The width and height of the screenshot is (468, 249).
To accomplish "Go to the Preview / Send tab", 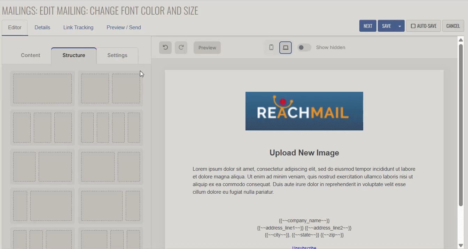I will coord(124,27).
